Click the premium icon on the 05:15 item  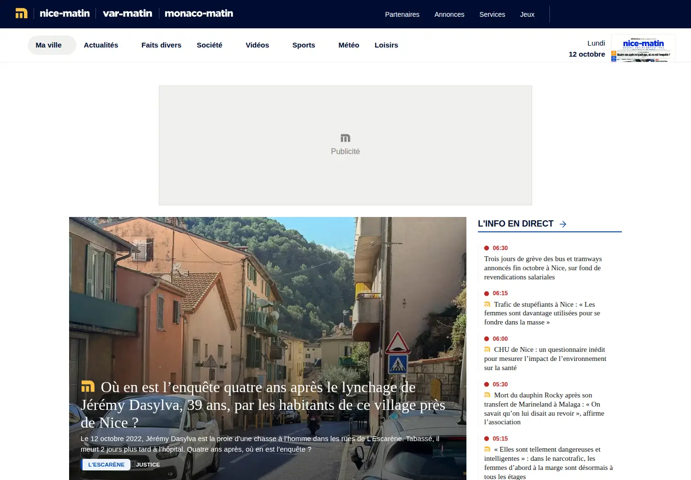coord(487,449)
